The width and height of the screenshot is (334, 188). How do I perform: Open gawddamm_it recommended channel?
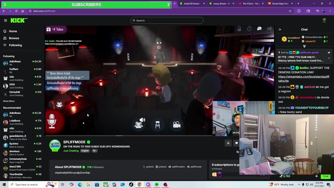[22, 137]
